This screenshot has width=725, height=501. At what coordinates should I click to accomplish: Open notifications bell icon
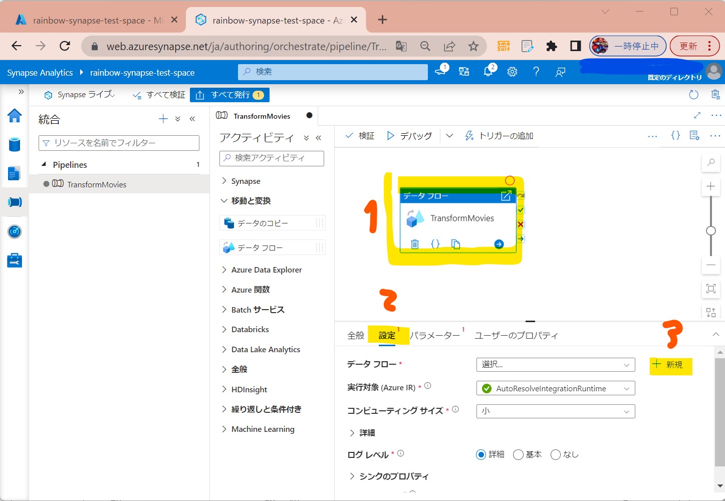488,72
